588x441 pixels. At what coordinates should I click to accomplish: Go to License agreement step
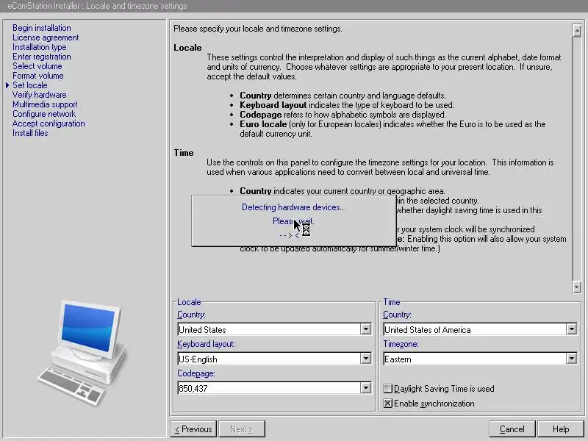46,37
